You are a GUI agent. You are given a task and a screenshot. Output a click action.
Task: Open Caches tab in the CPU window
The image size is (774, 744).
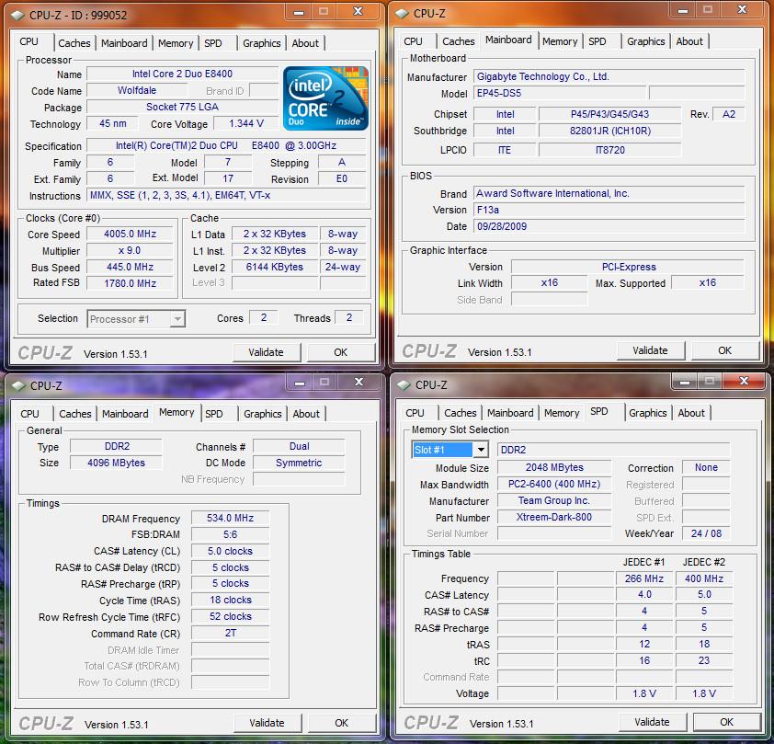coord(74,43)
